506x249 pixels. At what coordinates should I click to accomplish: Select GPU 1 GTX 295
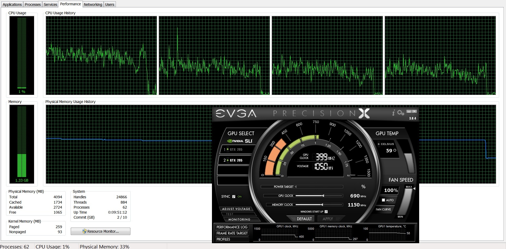tap(234, 149)
